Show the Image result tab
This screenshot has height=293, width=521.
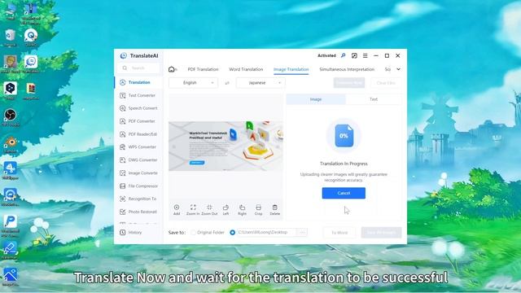pos(316,99)
